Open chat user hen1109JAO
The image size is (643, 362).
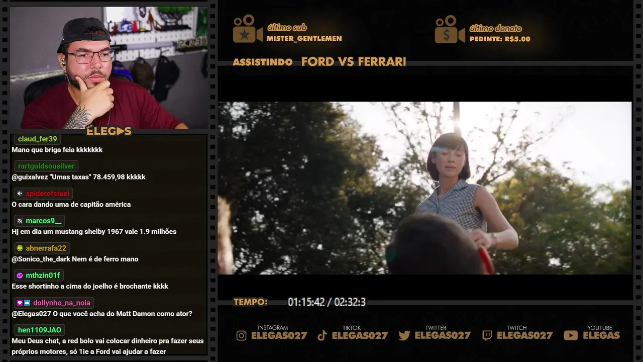pyautogui.click(x=40, y=330)
